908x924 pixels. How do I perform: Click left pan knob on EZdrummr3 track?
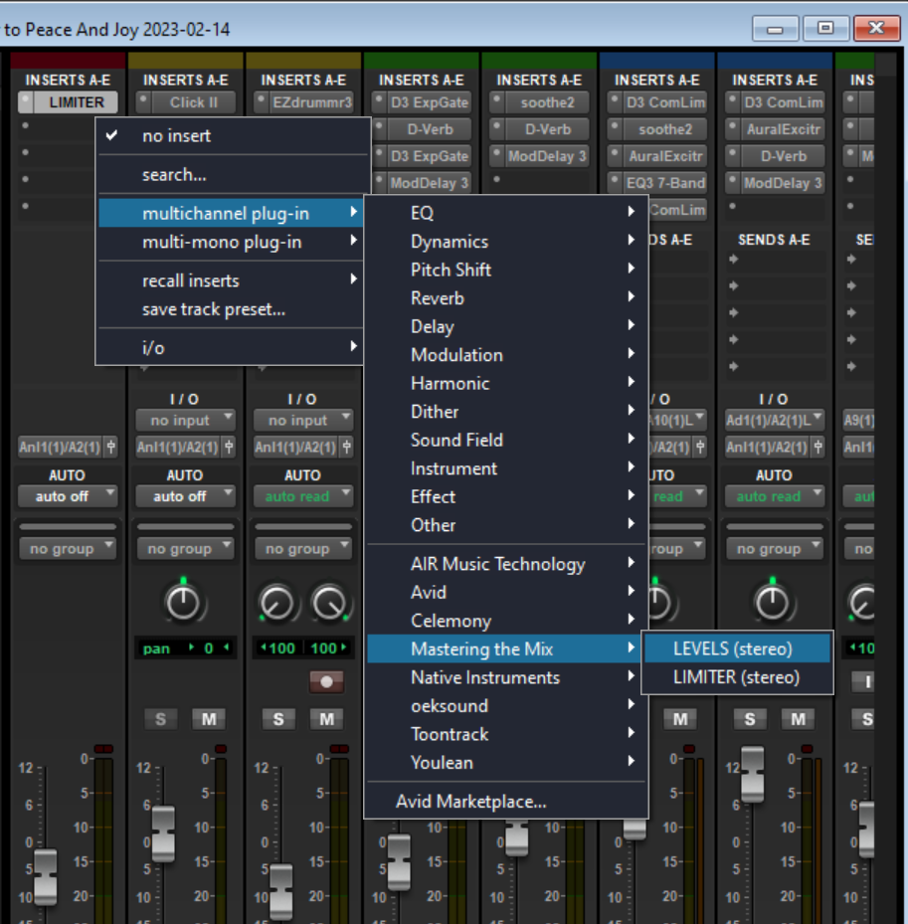[275, 603]
